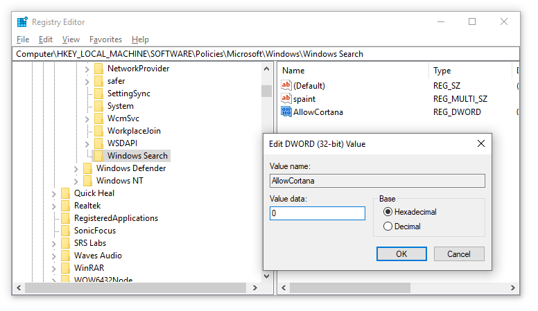Click the safer folder icon
Screen dimensions: 538x311
pos(99,81)
